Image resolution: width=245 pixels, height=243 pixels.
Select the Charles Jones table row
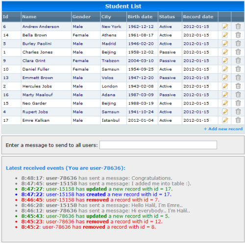point(123,52)
